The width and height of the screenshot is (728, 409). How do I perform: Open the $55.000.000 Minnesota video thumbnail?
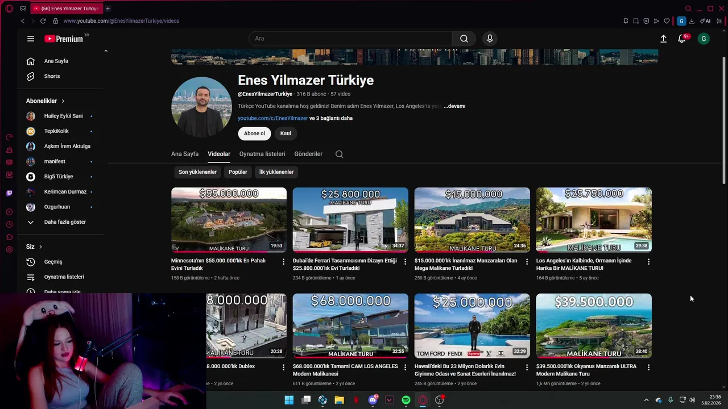229,220
